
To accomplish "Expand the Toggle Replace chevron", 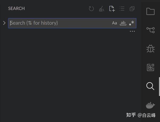I will pyautogui.click(x=4, y=23).
